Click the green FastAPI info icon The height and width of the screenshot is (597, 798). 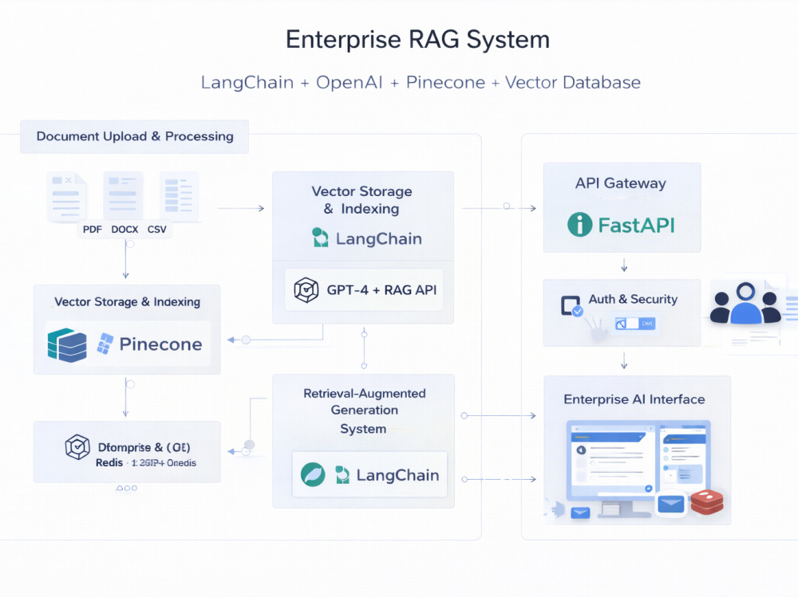pos(579,224)
